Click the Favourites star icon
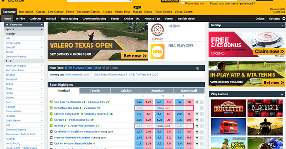The width and height of the screenshot is (286, 149). [x=7, y=25]
